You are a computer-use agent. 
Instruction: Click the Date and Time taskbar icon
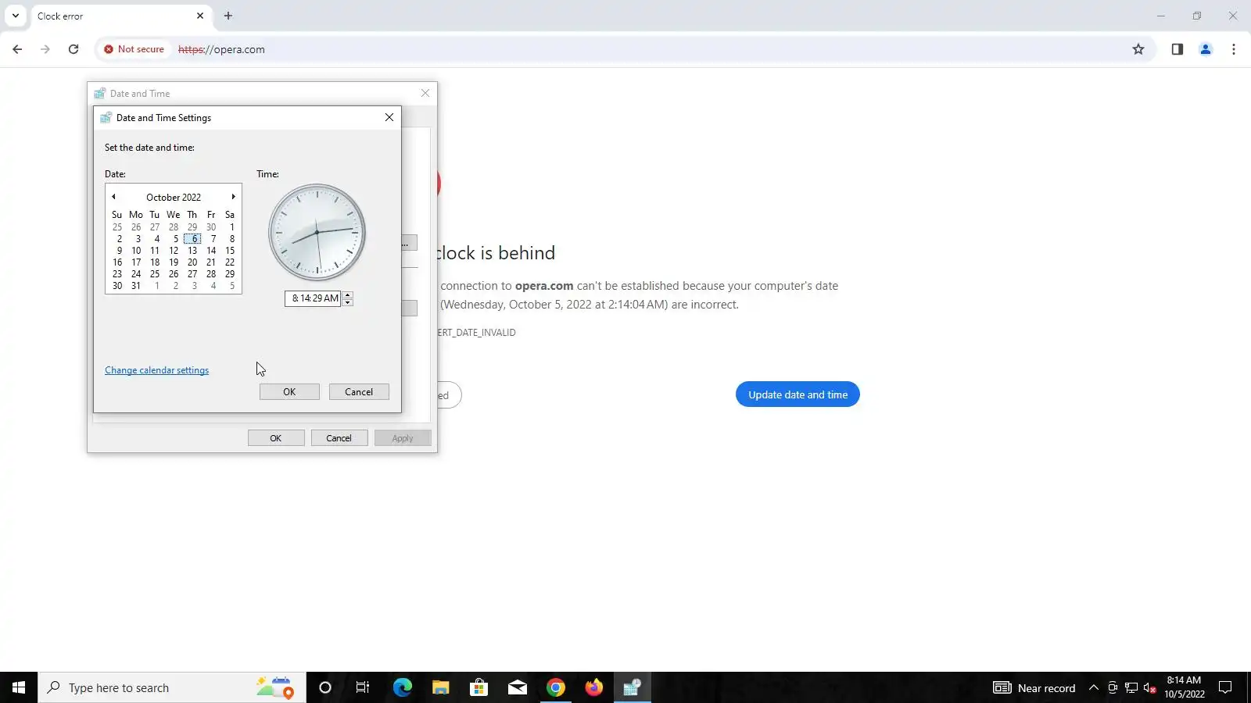(632, 687)
